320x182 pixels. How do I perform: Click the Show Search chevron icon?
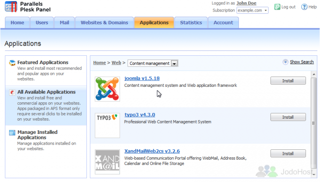coord(285,62)
